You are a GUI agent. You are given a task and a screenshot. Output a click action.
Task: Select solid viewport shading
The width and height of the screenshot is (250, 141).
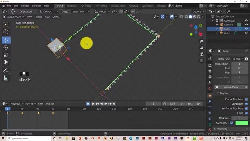point(190,17)
